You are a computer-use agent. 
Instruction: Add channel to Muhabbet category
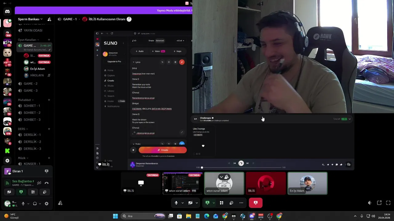point(49,100)
